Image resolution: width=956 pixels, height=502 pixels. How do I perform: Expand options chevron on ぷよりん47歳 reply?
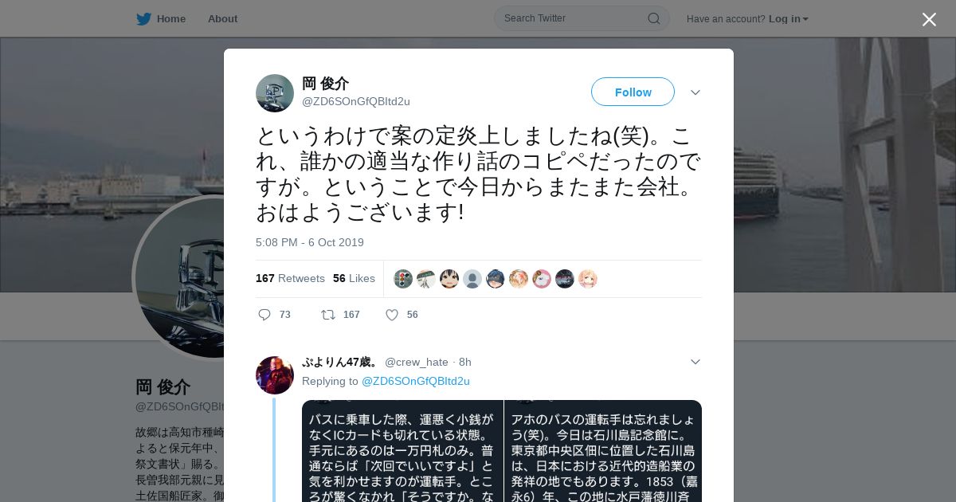pyautogui.click(x=695, y=362)
